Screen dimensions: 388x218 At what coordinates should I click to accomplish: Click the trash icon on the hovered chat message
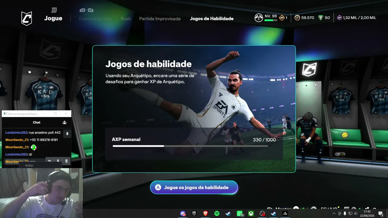[x=66, y=161]
